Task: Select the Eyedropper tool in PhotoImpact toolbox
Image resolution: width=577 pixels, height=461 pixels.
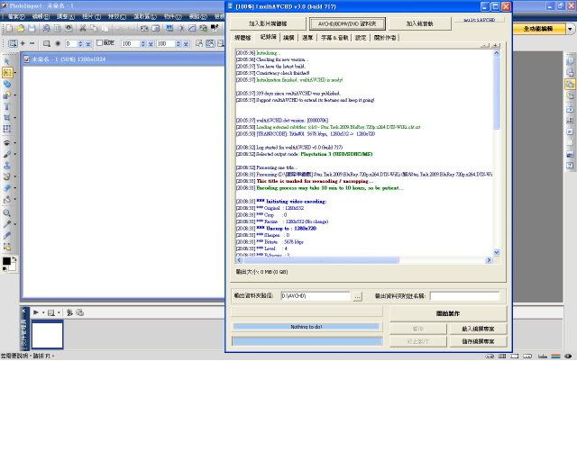Action: click(x=7, y=224)
